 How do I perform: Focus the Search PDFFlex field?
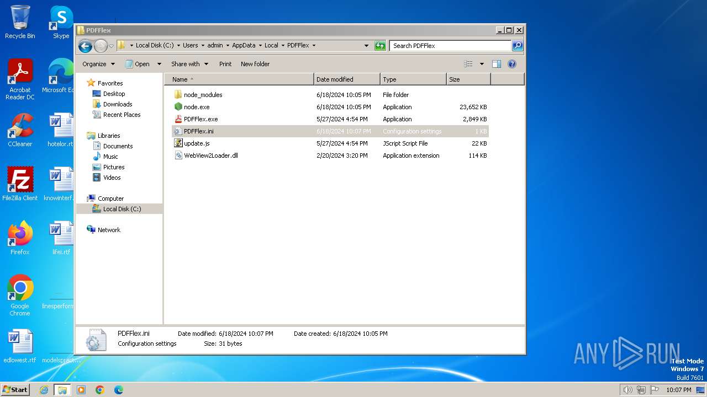[x=450, y=46]
